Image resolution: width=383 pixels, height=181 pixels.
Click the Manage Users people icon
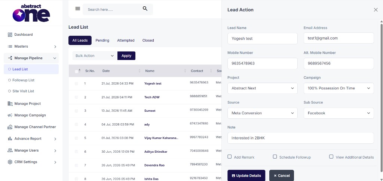coord(10,150)
